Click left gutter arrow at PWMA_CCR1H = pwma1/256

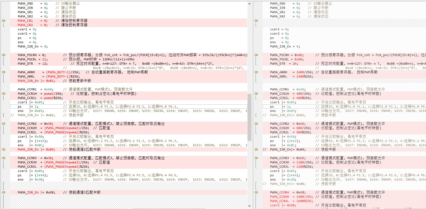point(4,94)
